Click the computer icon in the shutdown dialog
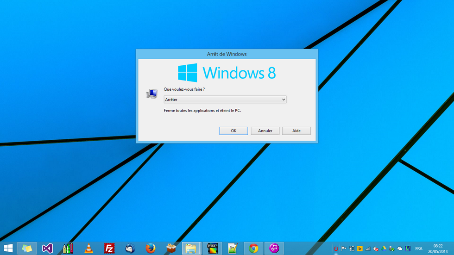Viewport: 454px width, 255px height. click(x=152, y=93)
